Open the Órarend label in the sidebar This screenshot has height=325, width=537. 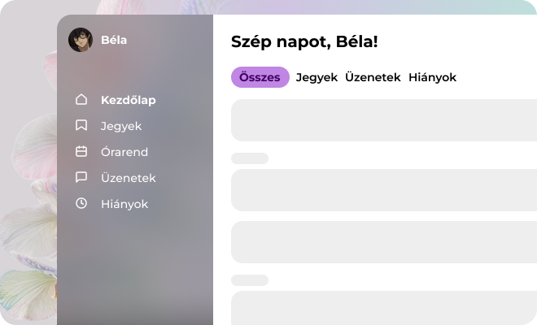124,152
